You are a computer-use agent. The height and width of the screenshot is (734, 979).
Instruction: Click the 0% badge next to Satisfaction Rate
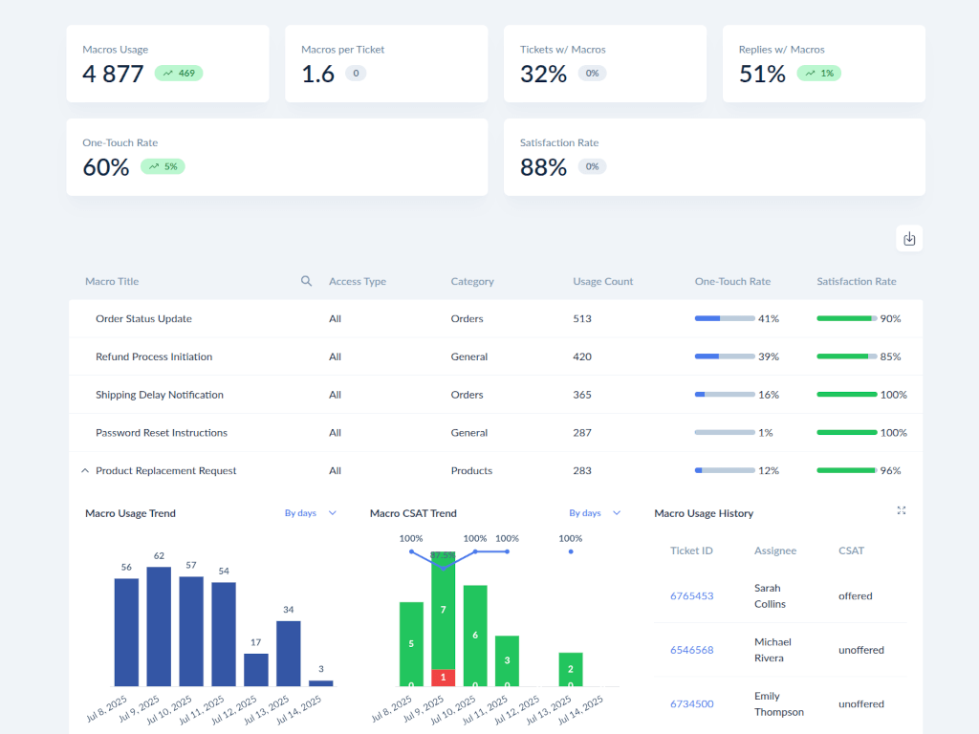click(x=592, y=166)
